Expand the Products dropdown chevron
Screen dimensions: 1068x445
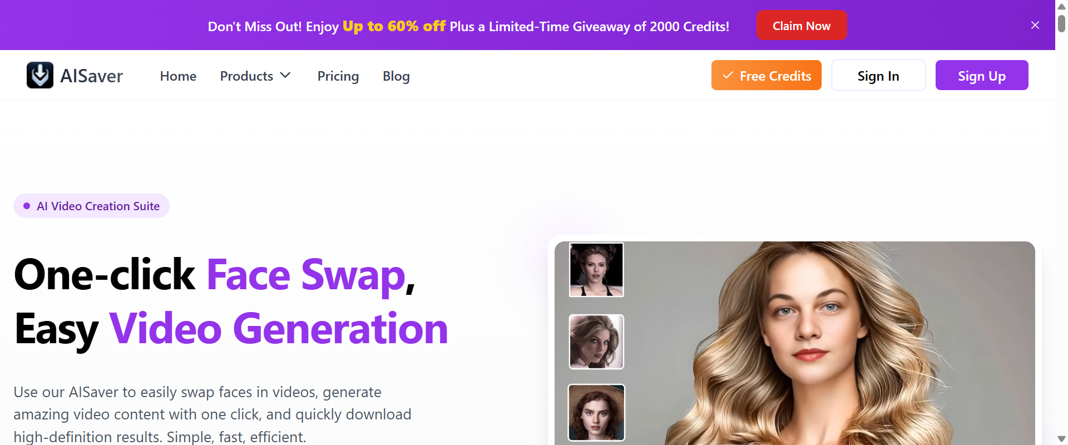(x=285, y=76)
